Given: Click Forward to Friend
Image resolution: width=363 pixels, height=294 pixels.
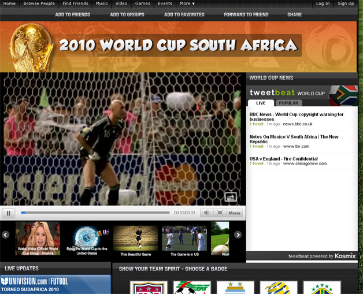Looking at the screenshot, I should tap(246, 14).
